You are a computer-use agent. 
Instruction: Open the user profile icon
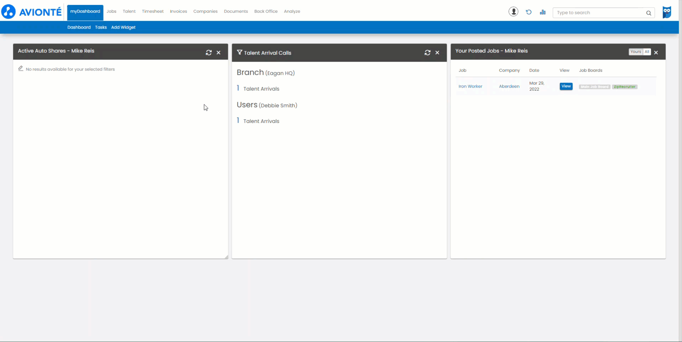513,12
